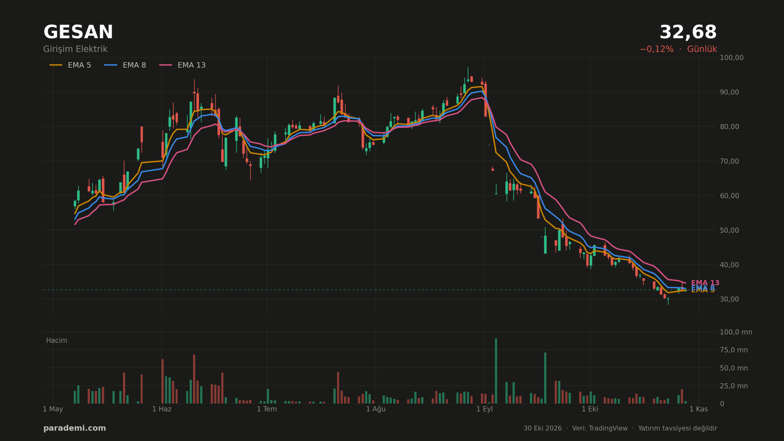Toggle the EMA 13 legend entry
Image resolution: width=784 pixels, height=441 pixels.
(x=182, y=65)
